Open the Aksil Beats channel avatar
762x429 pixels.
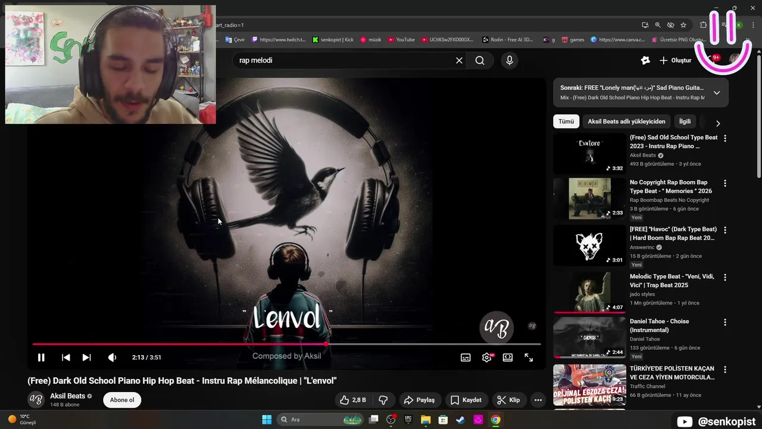click(x=36, y=400)
